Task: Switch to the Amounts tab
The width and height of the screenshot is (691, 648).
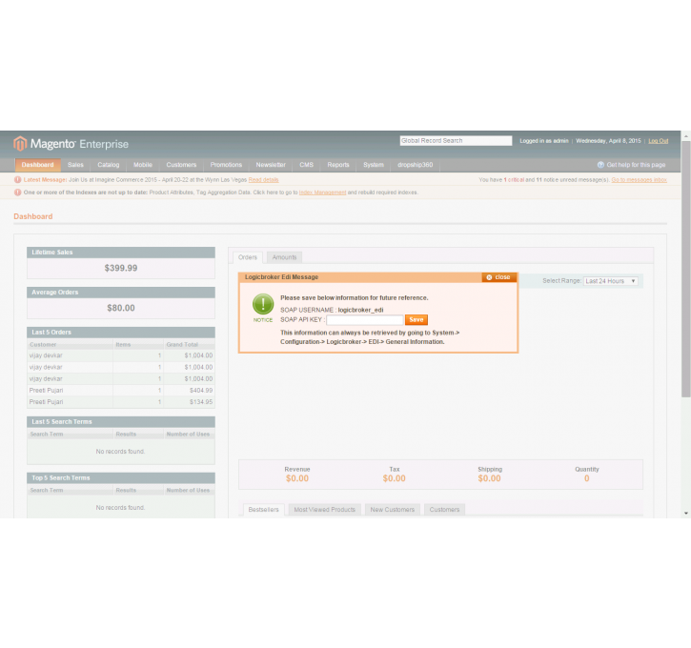Action: point(284,257)
